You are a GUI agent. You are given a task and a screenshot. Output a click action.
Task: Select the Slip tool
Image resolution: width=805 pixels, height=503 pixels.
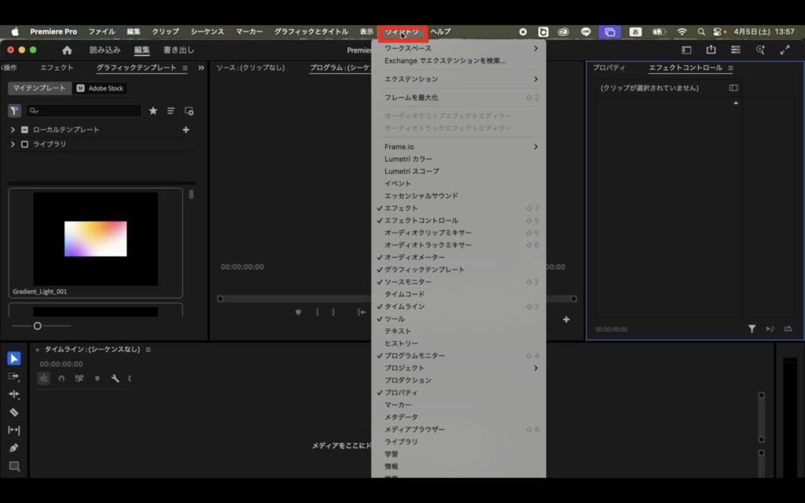coord(14,430)
